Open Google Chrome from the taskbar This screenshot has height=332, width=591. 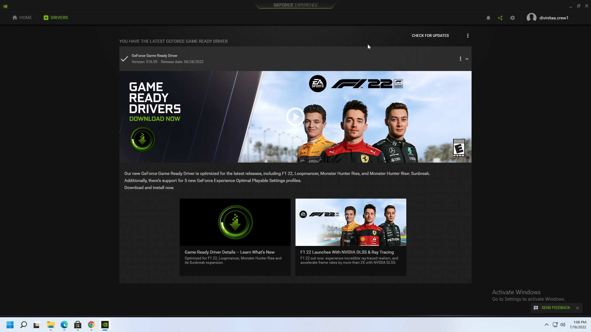tap(91, 325)
